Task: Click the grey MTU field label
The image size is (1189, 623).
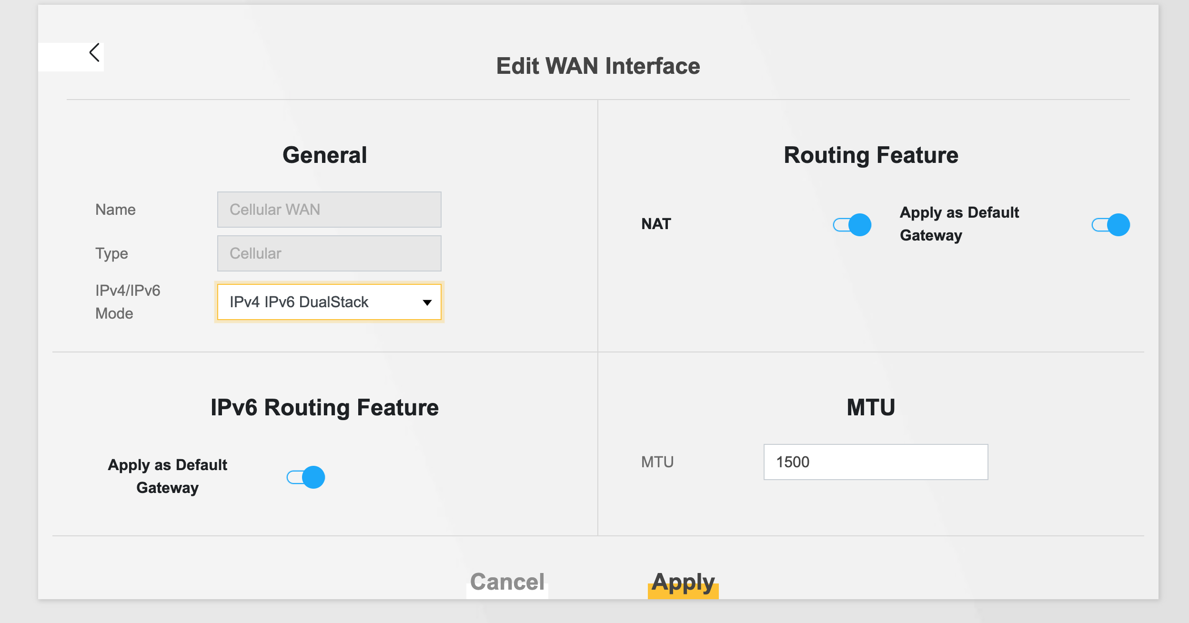Action: pyautogui.click(x=657, y=462)
